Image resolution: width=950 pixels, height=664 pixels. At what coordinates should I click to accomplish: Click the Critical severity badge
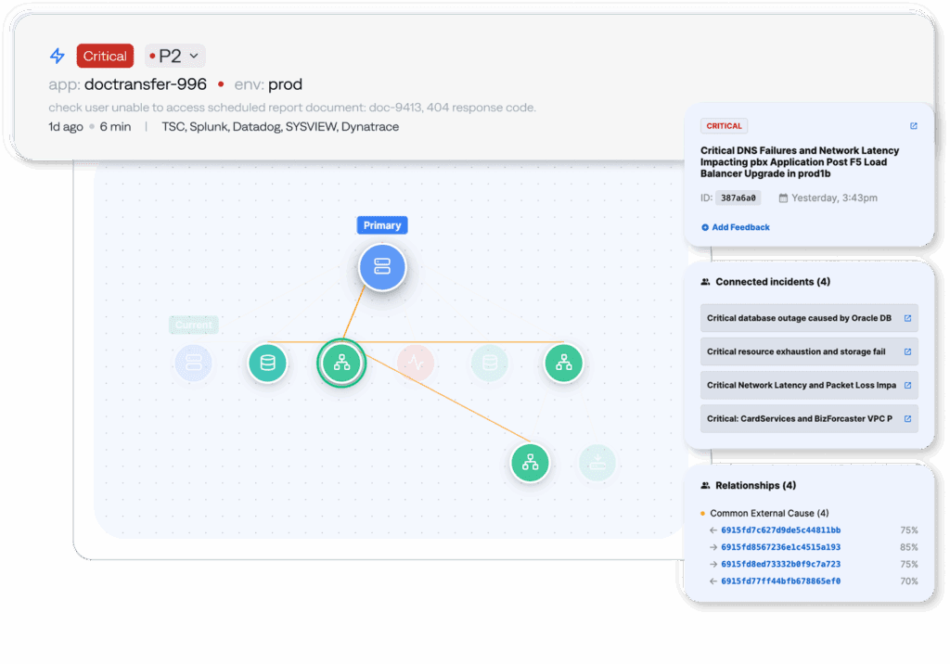[x=105, y=56]
